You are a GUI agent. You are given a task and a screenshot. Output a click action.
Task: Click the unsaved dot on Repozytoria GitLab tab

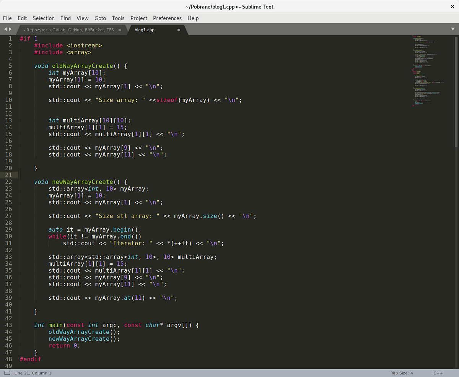tap(120, 30)
